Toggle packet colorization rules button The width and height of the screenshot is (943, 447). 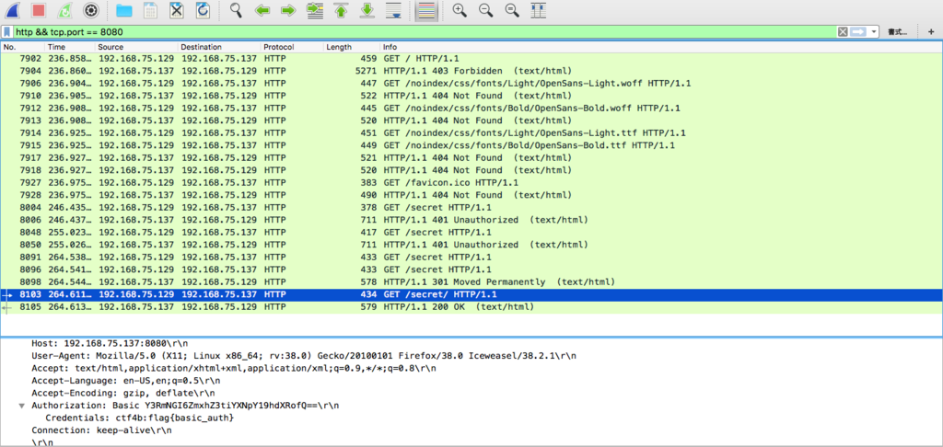(x=425, y=10)
